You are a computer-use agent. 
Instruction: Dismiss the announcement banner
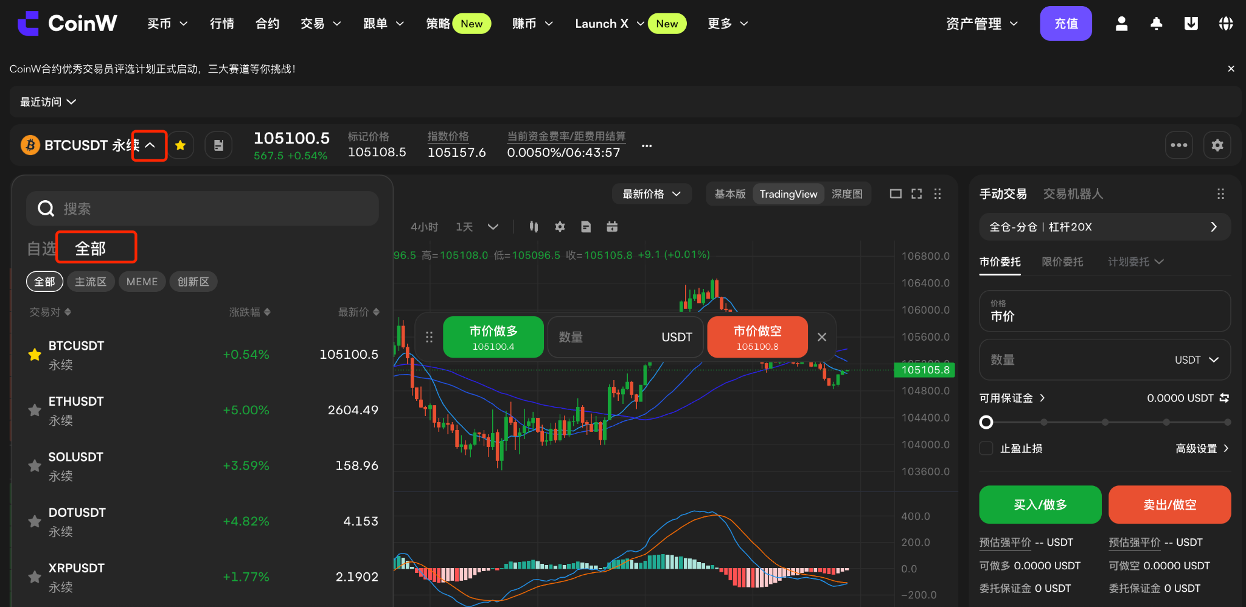pos(1231,69)
